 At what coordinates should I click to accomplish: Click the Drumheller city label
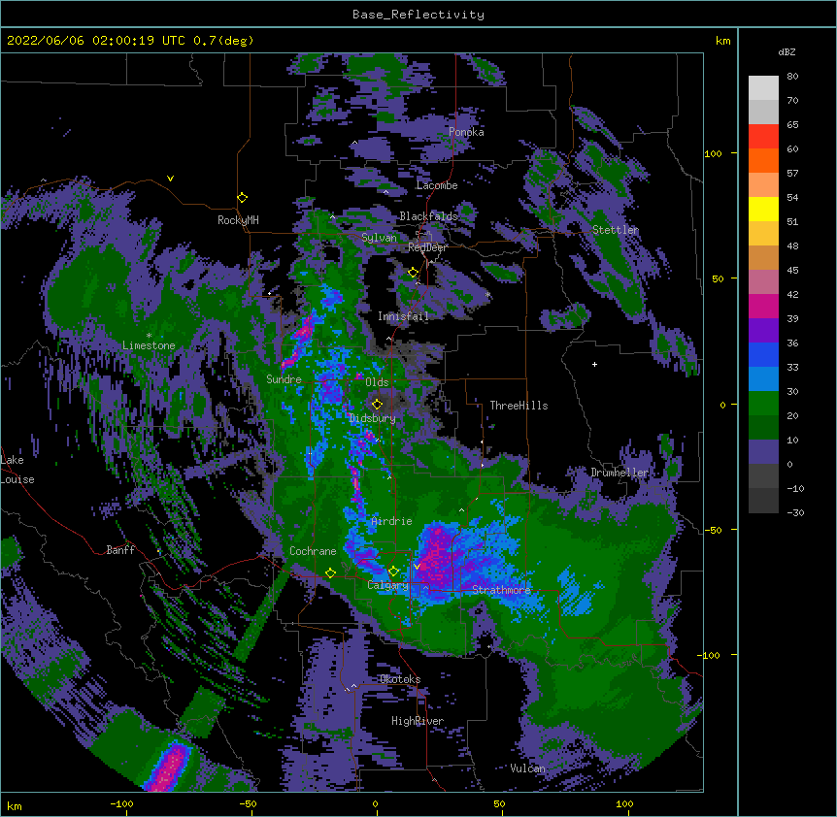tap(619, 473)
